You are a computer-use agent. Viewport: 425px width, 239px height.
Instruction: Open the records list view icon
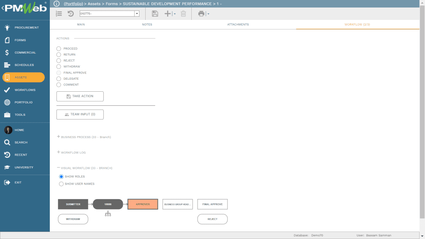(59, 14)
